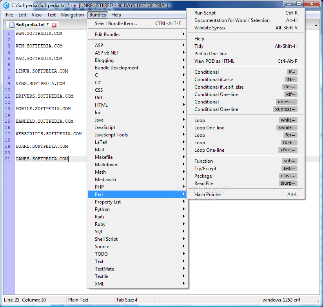323x307 pixels.
Task: Open the Text menu in the menu bar
Action: [51, 15]
